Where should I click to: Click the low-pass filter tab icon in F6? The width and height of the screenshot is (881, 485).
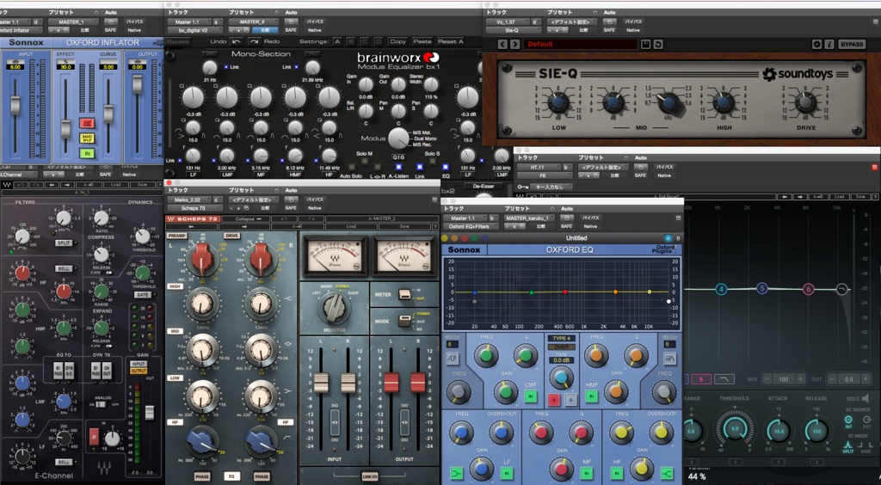pos(724,379)
